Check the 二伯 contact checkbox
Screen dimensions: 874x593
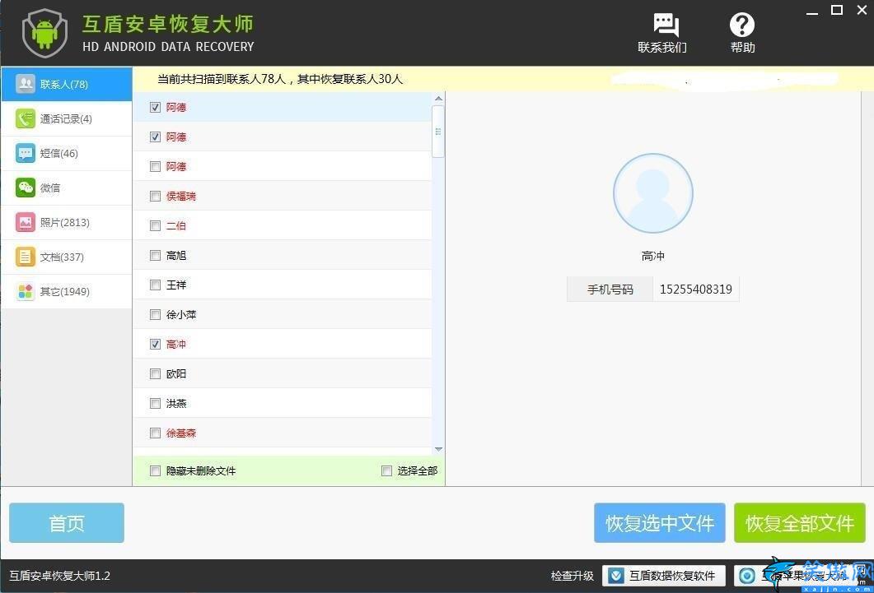(x=155, y=225)
